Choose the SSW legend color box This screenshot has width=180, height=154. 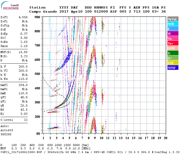tap(172, 48)
